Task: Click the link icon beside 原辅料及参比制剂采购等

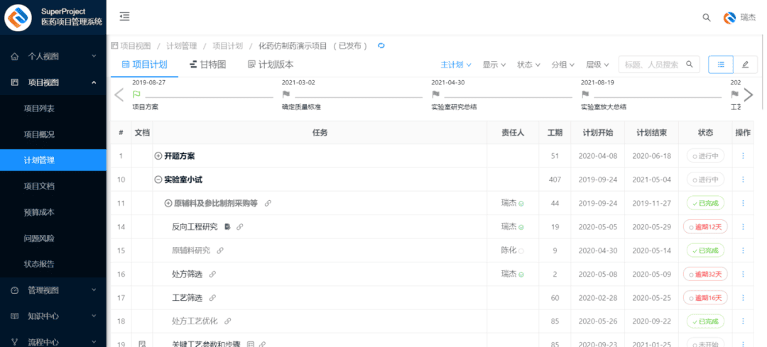Action: tap(268, 204)
